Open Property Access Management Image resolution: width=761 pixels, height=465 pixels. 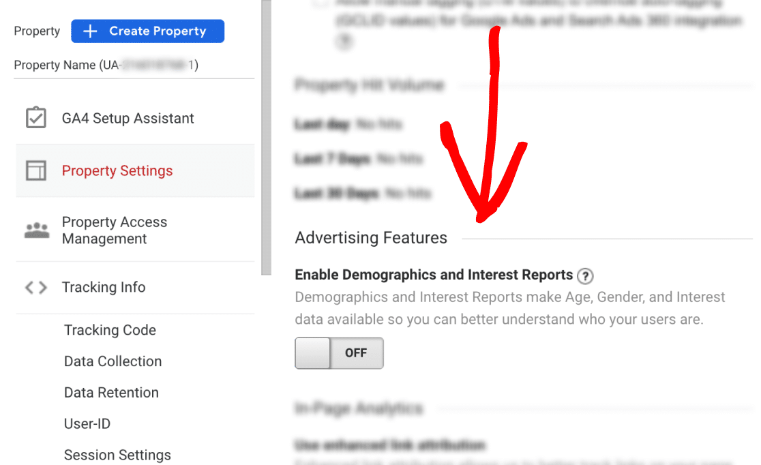click(x=136, y=230)
